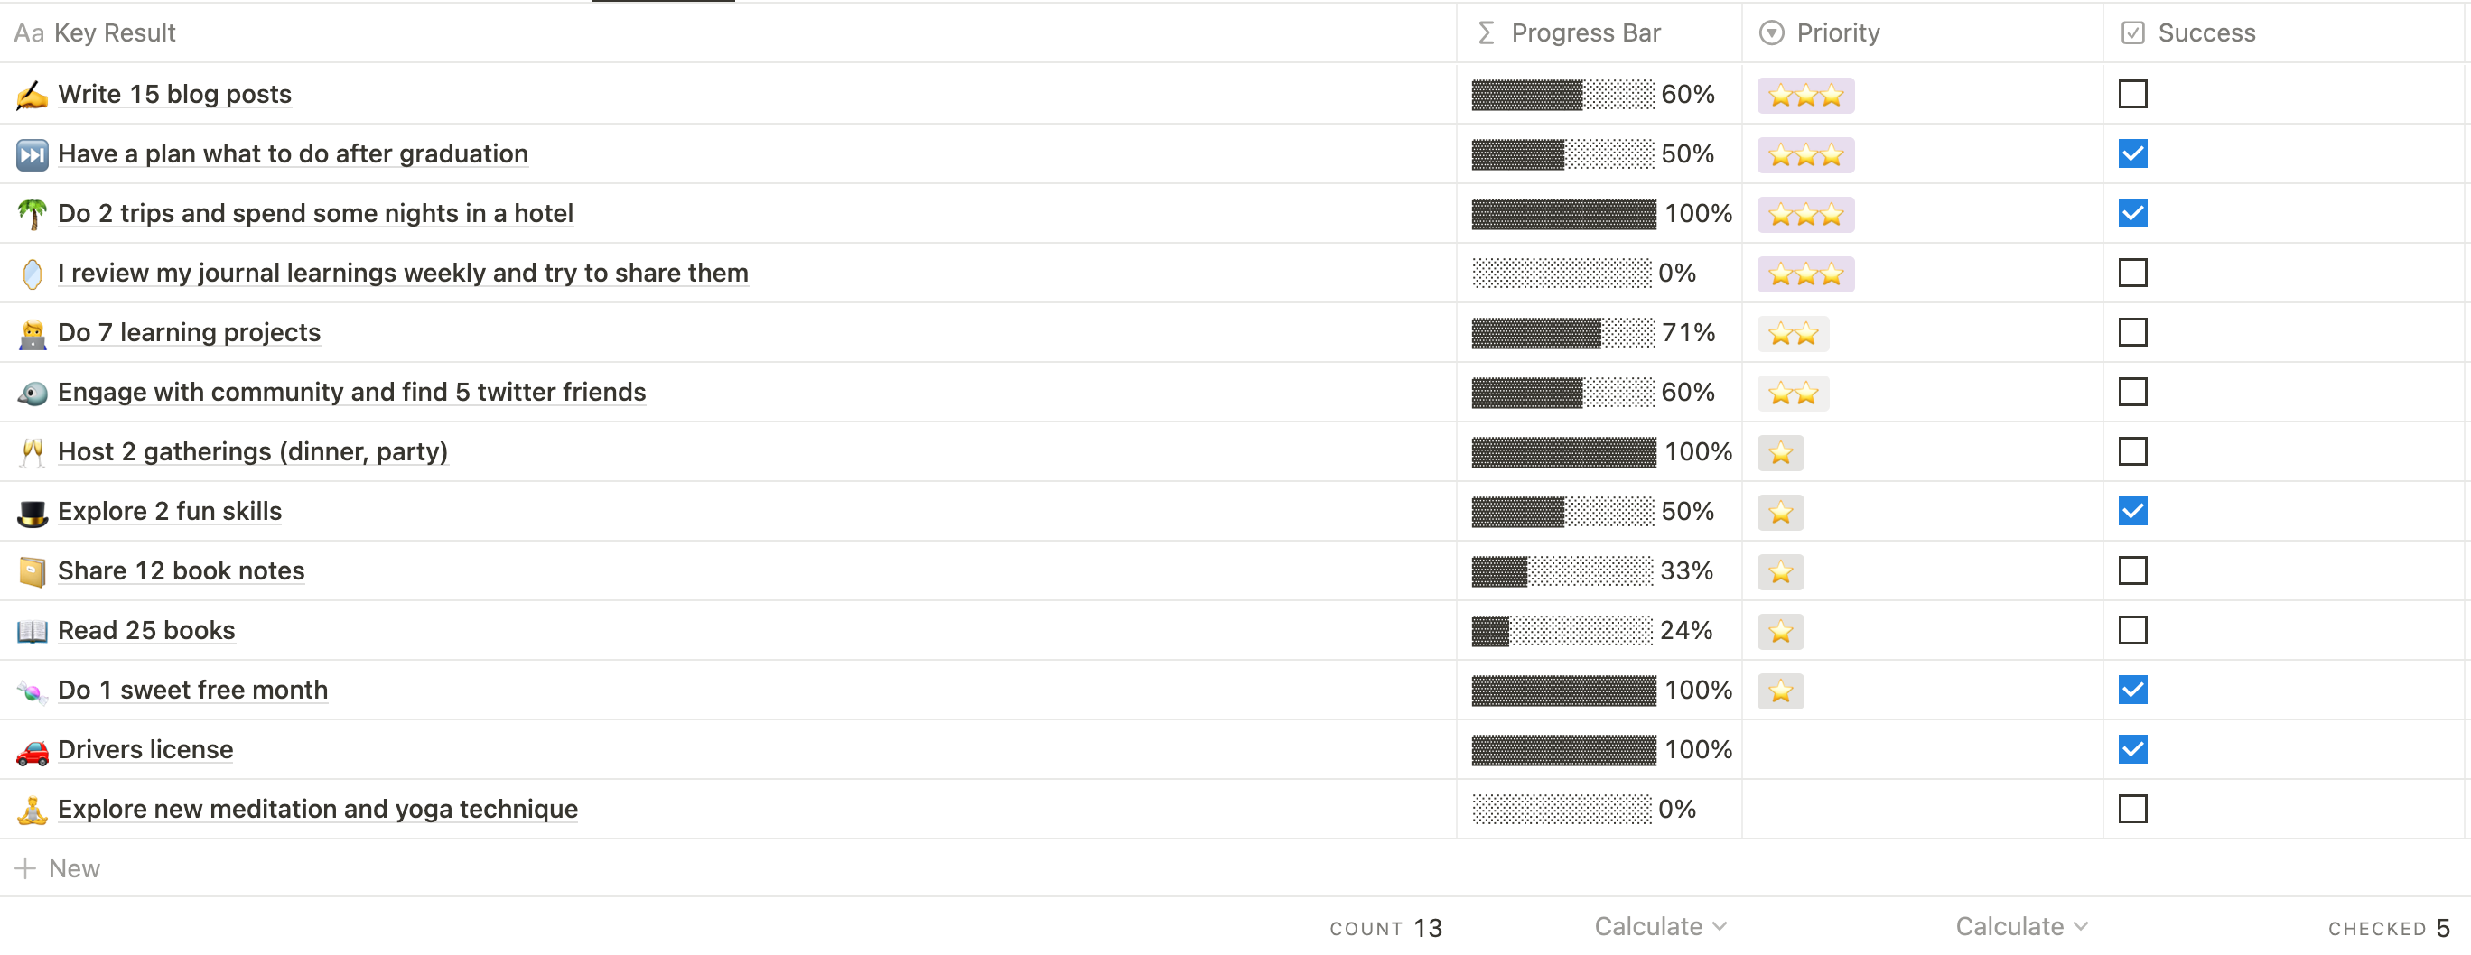This screenshot has width=2471, height=955.
Task: Click the champagne glasses icon for gatherings row
Action: tap(32, 451)
